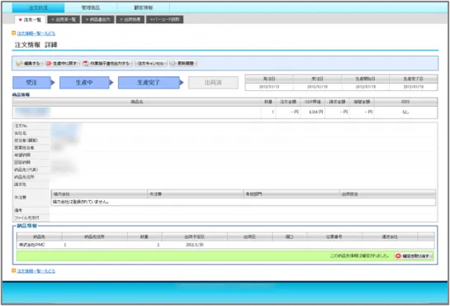Click the 2011/1/30 shipping date cell
This screenshot has height=306, width=450.
click(x=195, y=245)
